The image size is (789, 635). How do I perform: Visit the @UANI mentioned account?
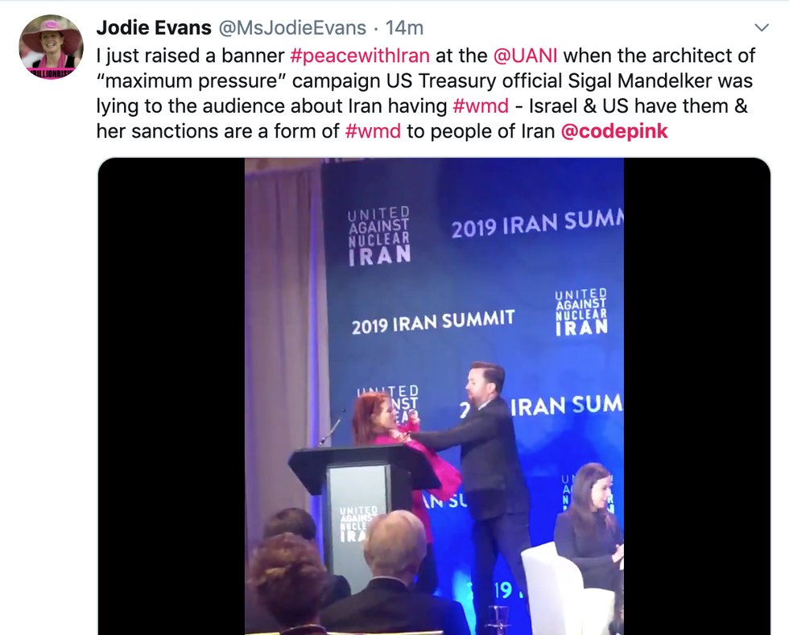525,56
